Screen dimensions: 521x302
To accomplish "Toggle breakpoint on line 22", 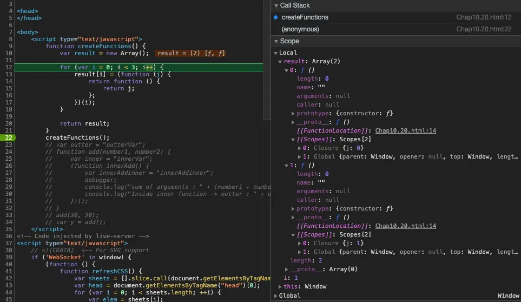I will [8, 137].
